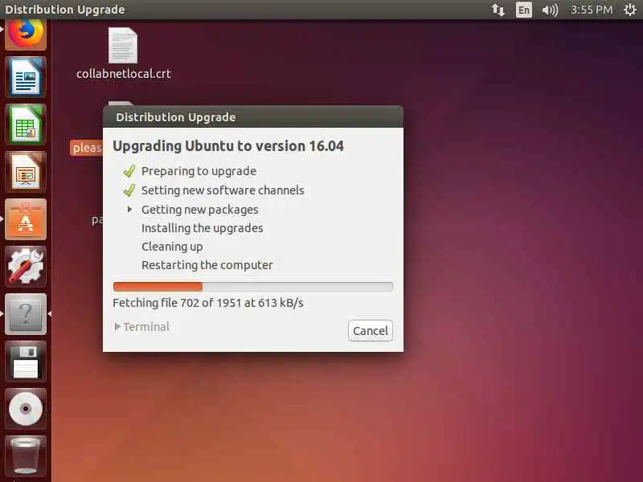643x482 pixels.
Task: Launch LibreOffice Calc spreadsheet icon
Action: point(26,125)
